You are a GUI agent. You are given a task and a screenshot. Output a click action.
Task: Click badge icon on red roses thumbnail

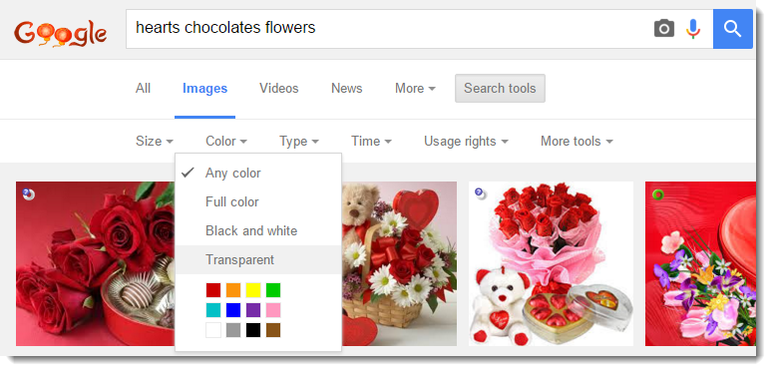click(x=29, y=194)
